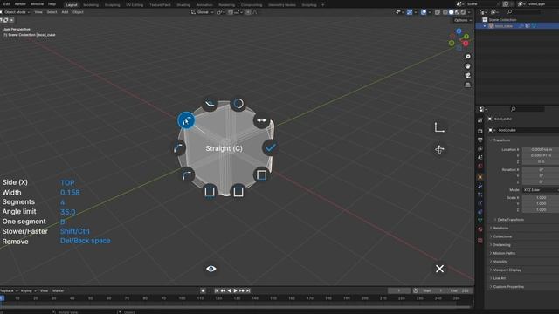Open the Tool properties tab icon

[x=480, y=120]
